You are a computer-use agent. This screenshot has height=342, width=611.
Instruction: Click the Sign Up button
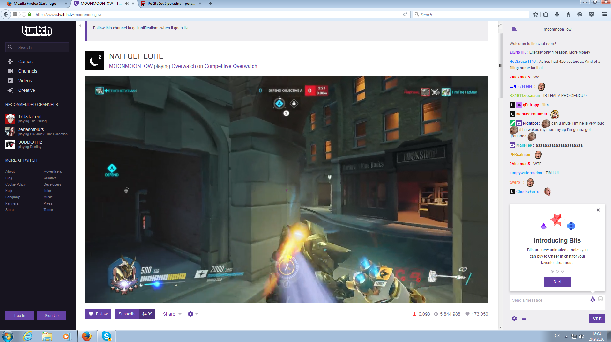pos(52,316)
